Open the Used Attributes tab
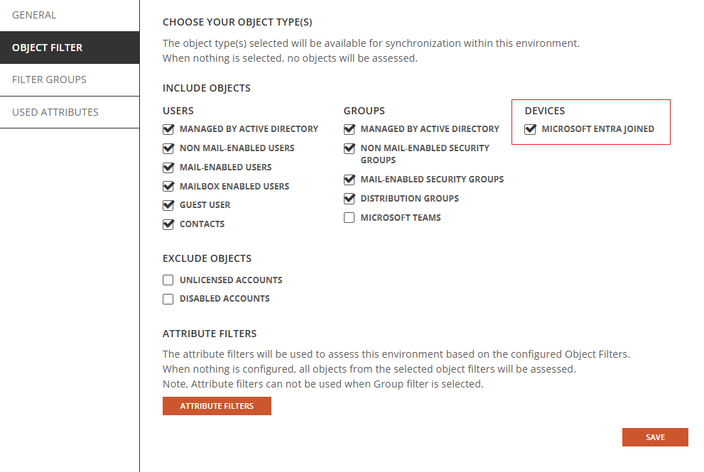The height and width of the screenshot is (472, 704). tap(55, 112)
